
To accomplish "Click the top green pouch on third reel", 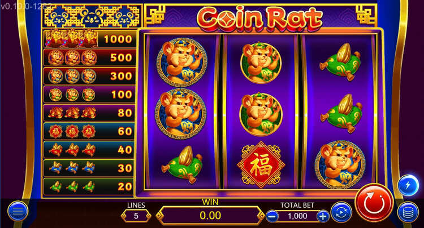I will tap(340, 62).
